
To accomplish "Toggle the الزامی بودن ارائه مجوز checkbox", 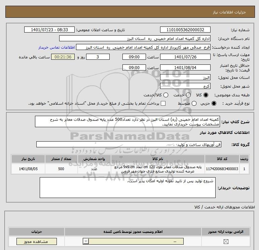I will click(226, 242).
